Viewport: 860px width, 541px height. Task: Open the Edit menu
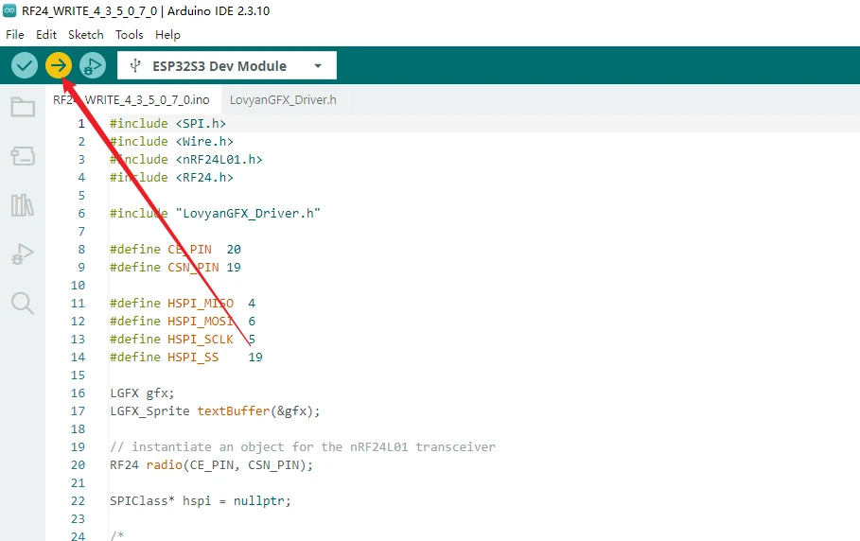tap(46, 35)
